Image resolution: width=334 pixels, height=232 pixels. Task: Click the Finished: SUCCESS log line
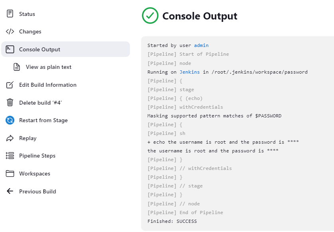point(172,221)
